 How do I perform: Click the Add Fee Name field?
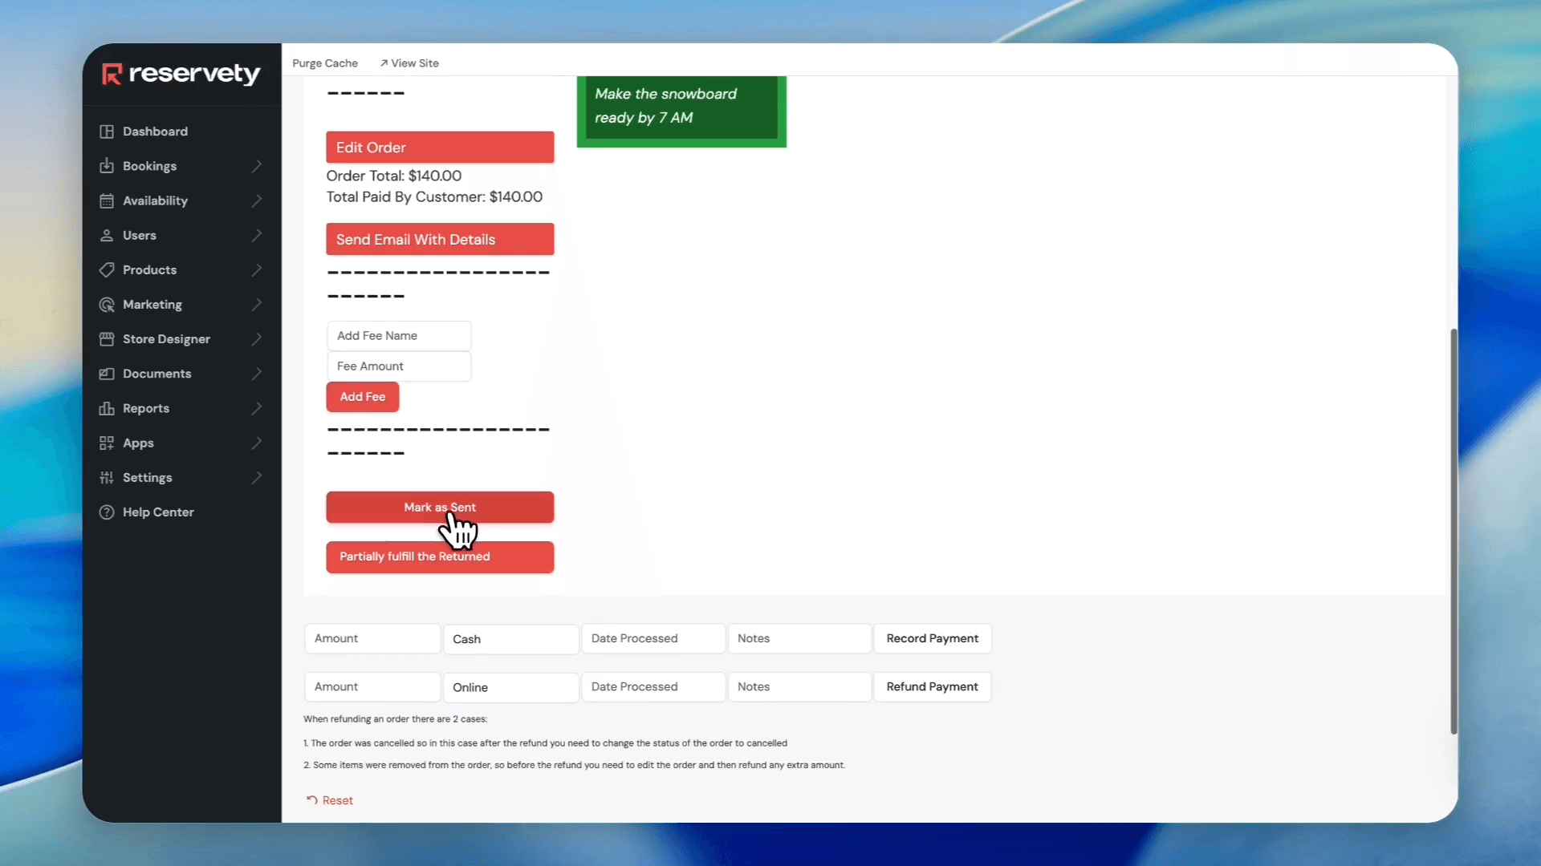click(399, 336)
